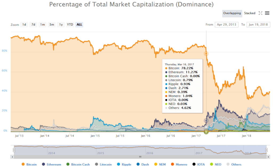Viewport: 273px width, 168px height.
Task: Switch to the Stacked chart view
Action: click(x=250, y=13)
